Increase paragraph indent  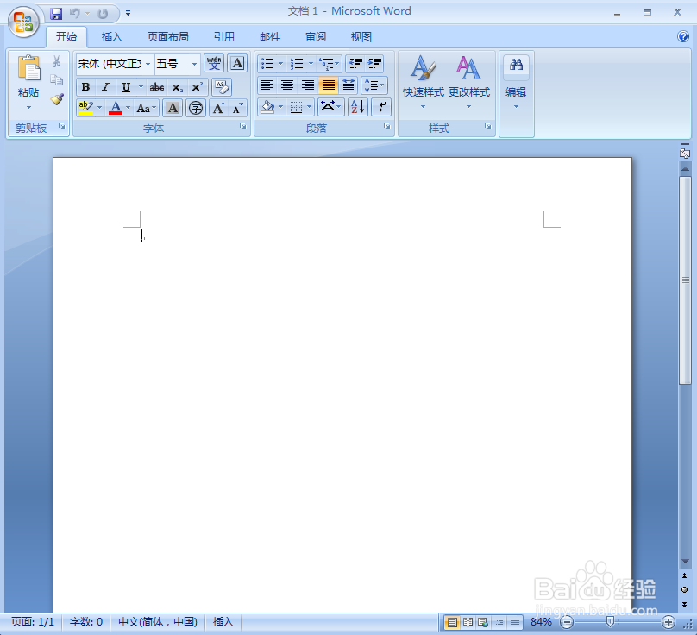coord(374,64)
